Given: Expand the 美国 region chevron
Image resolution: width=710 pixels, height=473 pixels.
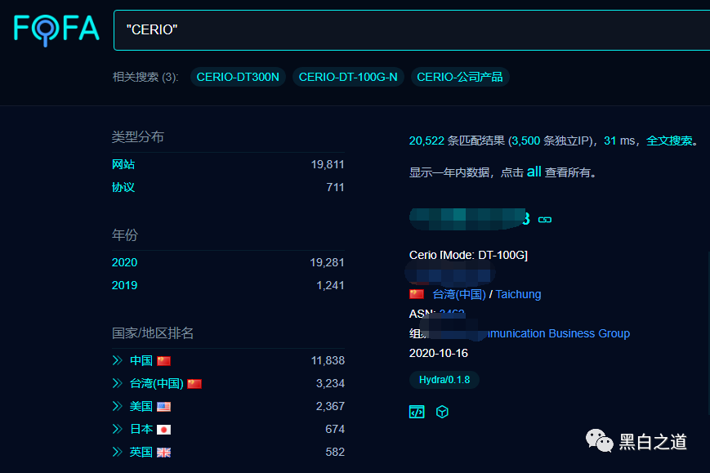Looking at the screenshot, I should 118,406.
